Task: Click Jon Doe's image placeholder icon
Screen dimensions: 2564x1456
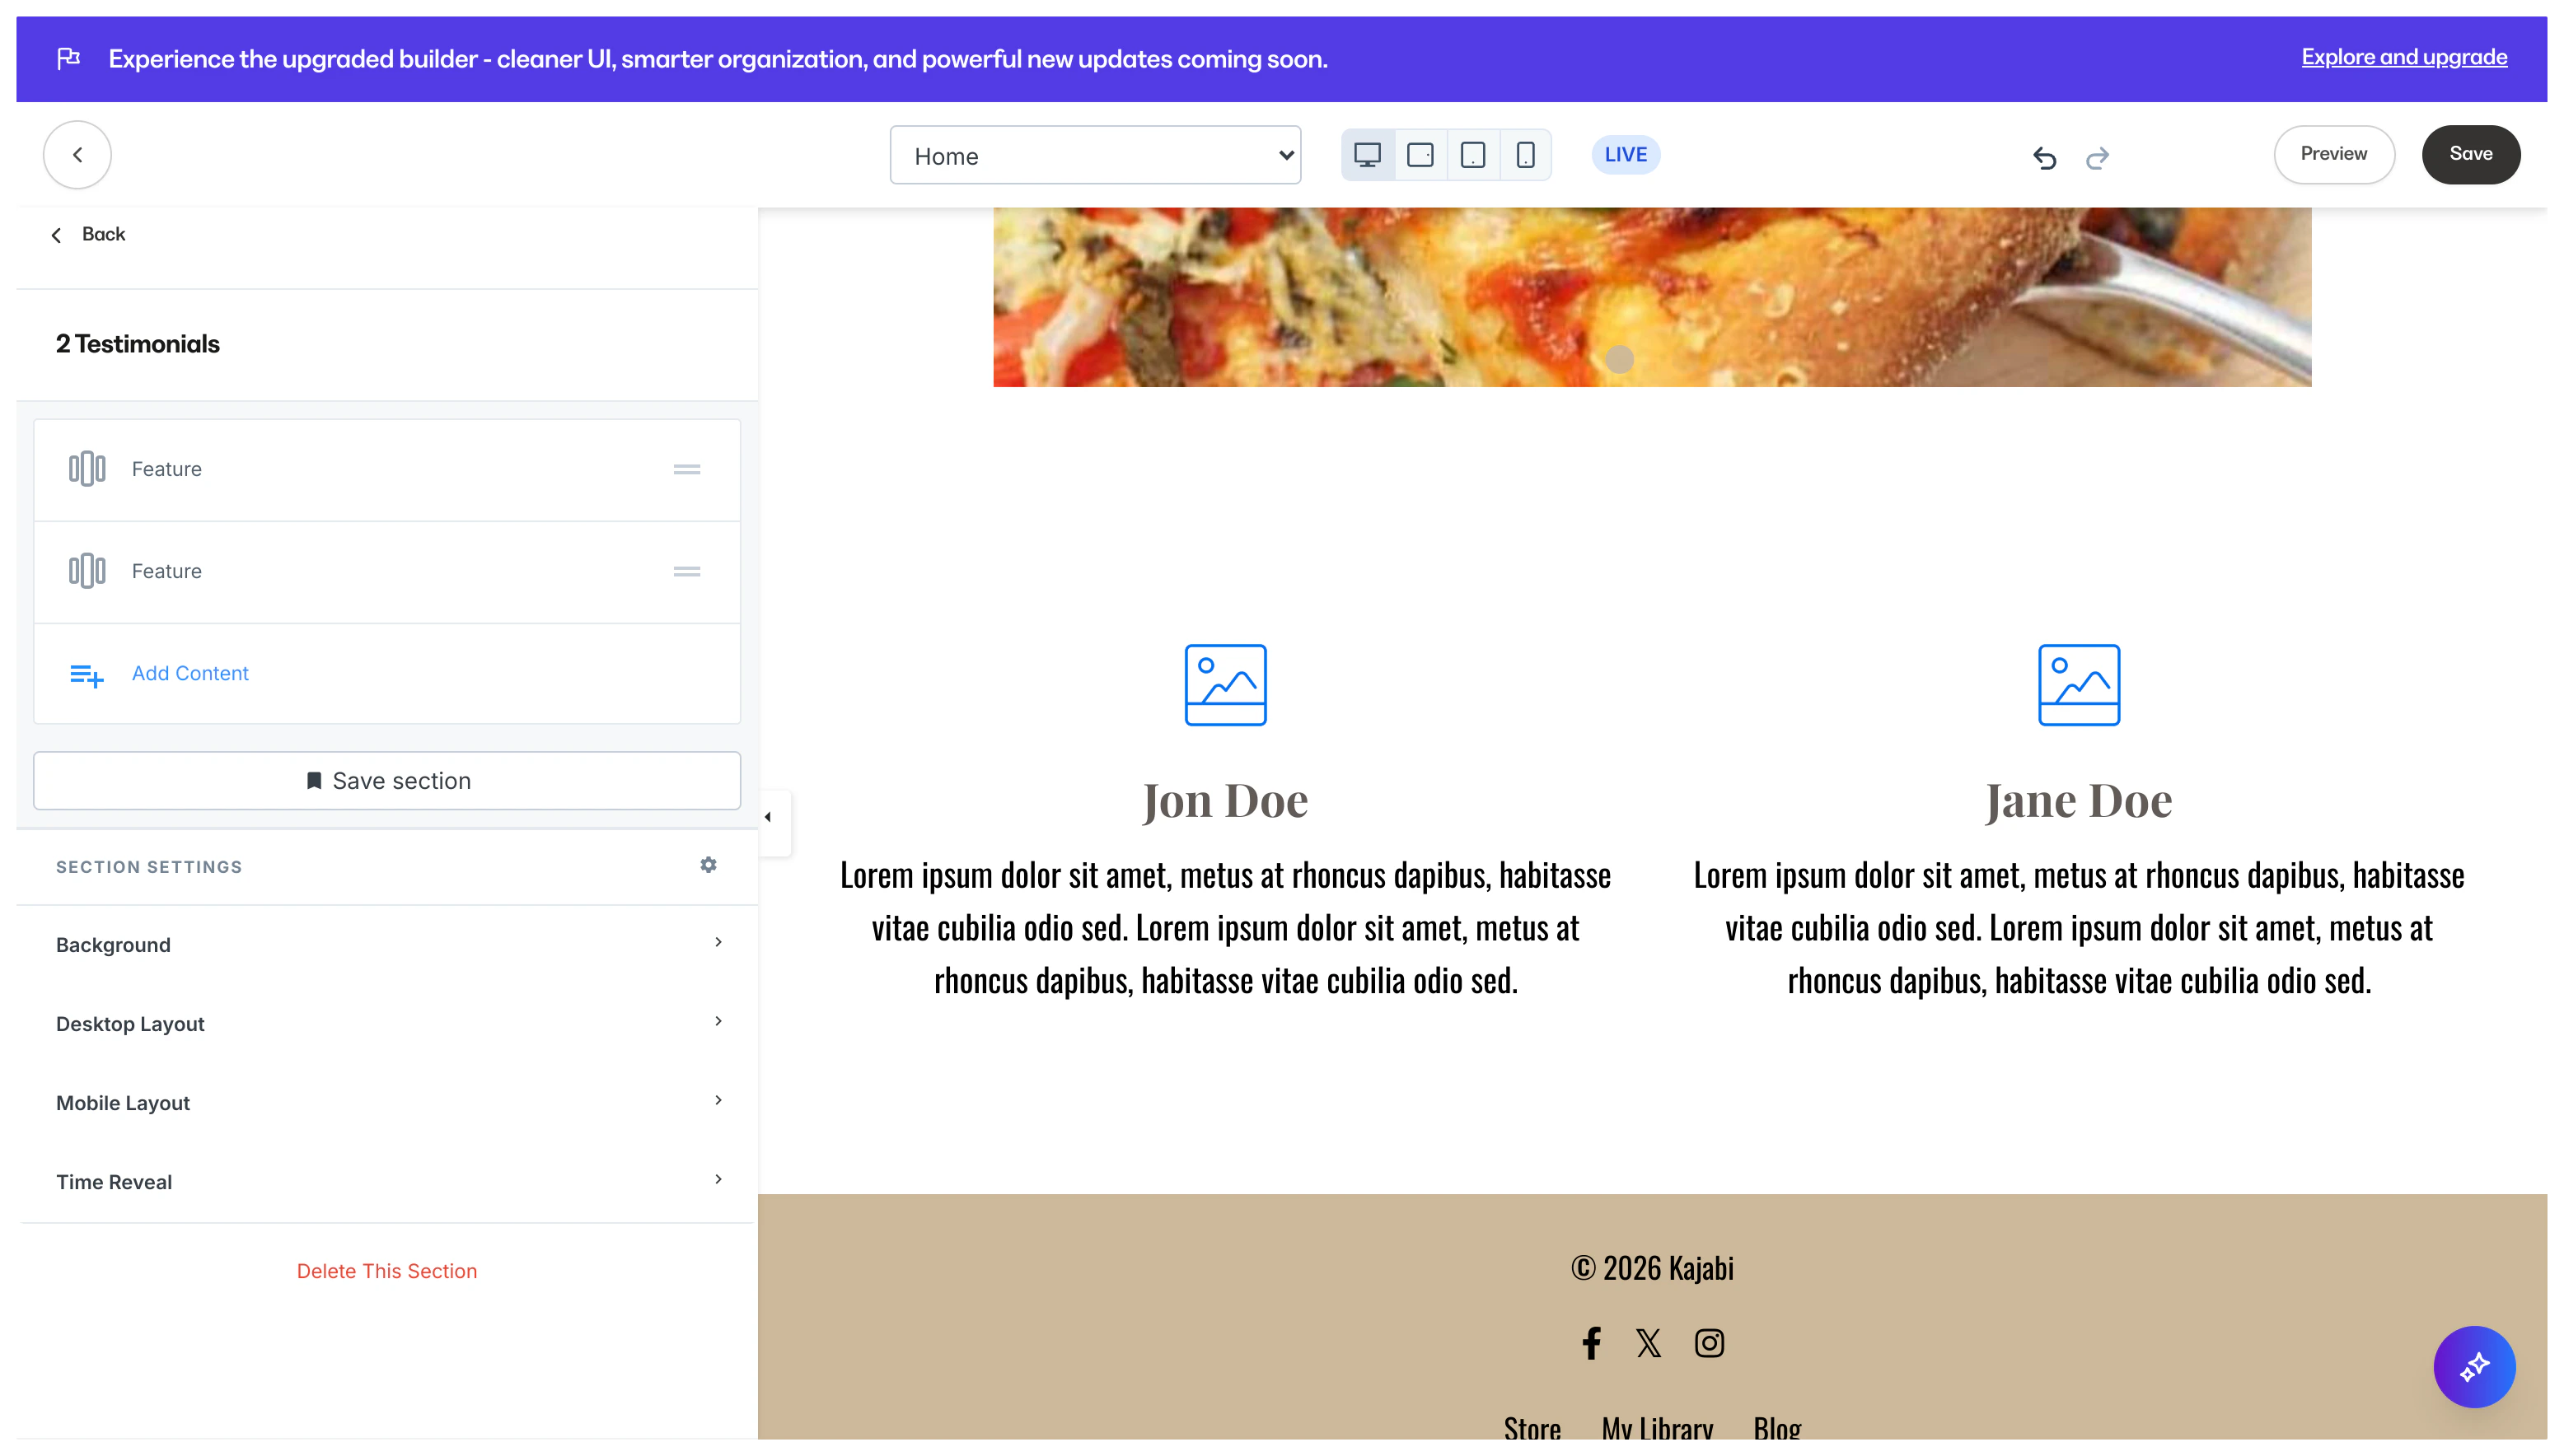Action: [1225, 685]
